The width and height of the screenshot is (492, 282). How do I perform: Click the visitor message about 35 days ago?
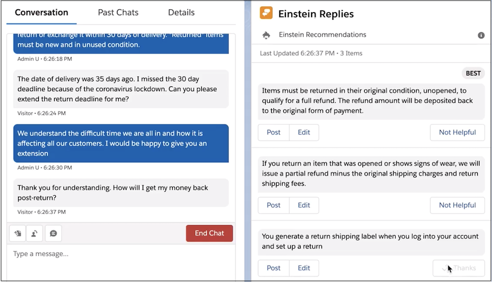121,89
